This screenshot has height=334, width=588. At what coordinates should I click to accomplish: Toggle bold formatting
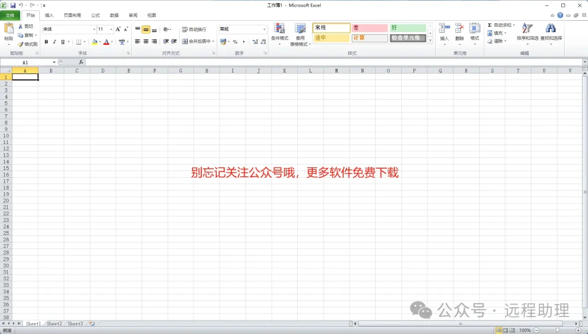pos(46,41)
